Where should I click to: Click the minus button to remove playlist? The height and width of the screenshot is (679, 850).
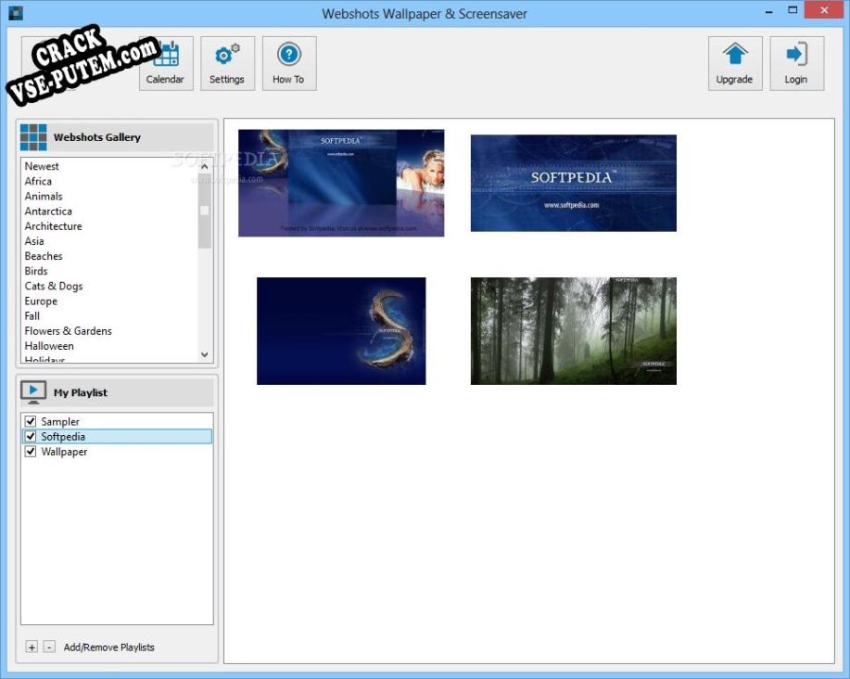(x=49, y=647)
